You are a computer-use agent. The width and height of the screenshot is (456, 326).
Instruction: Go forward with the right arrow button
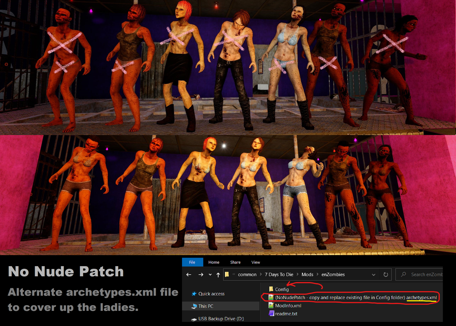point(200,275)
